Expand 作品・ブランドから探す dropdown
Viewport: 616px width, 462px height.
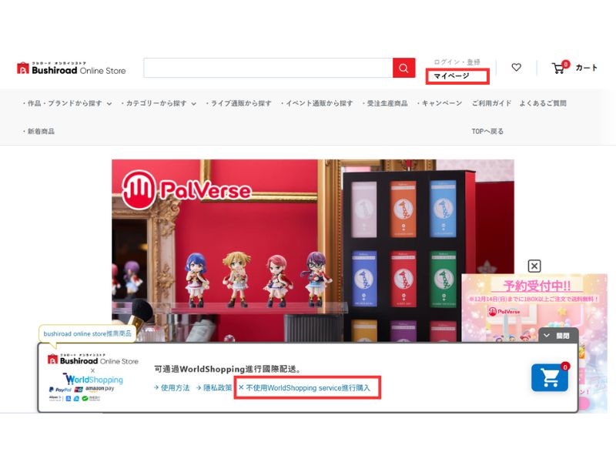(68, 103)
